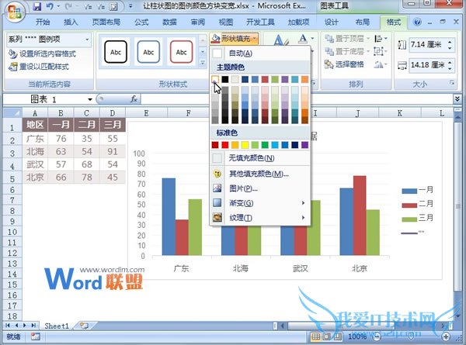Screen dimensions: 466x345
Task: Expand the formula bar
Action: tap(457, 98)
